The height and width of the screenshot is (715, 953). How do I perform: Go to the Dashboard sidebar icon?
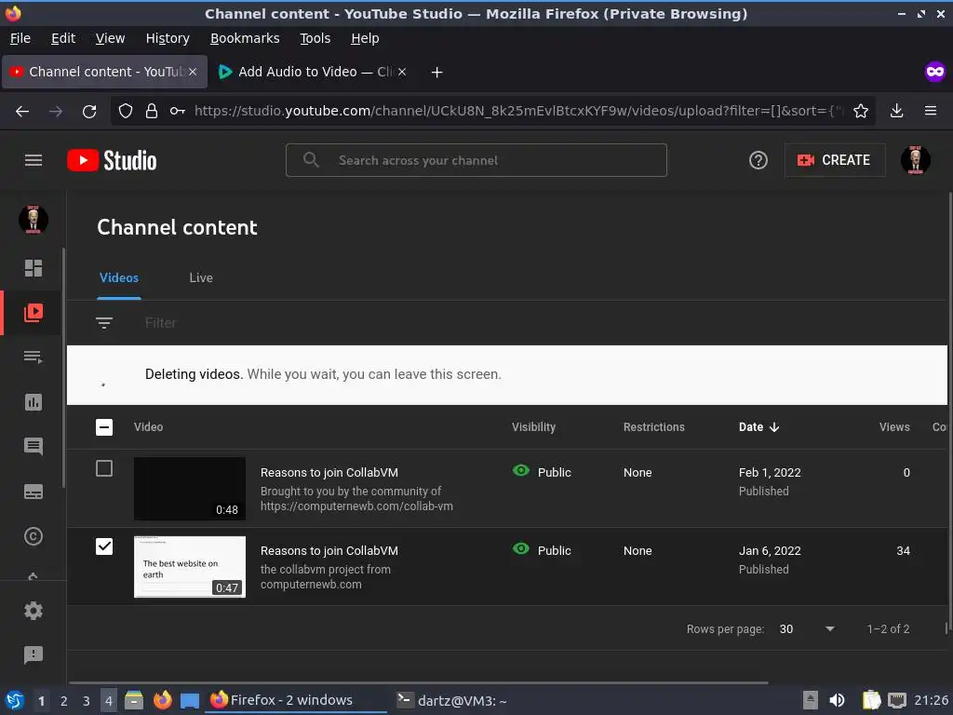34,268
